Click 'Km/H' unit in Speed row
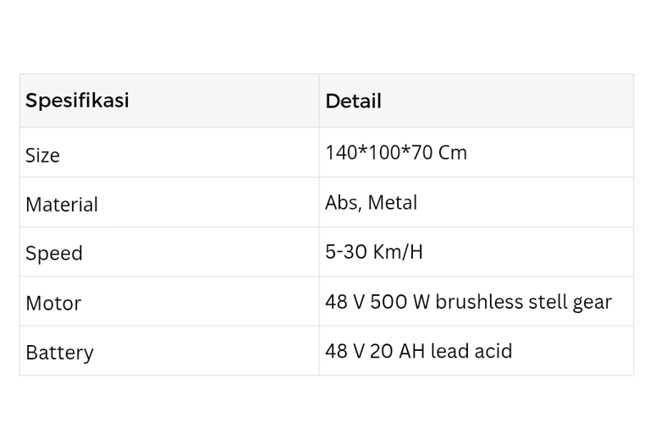This screenshot has height=433, width=650. [x=398, y=252]
